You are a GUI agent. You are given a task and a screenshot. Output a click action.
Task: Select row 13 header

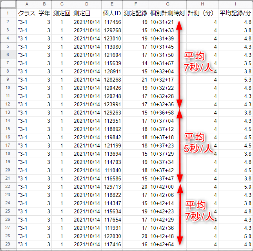pos(8,112)
